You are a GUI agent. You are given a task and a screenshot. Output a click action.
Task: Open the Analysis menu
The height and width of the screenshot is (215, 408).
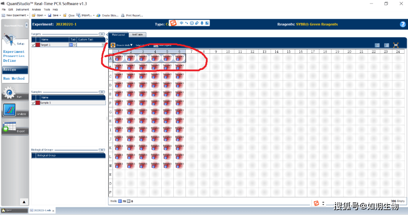(36, 9)
